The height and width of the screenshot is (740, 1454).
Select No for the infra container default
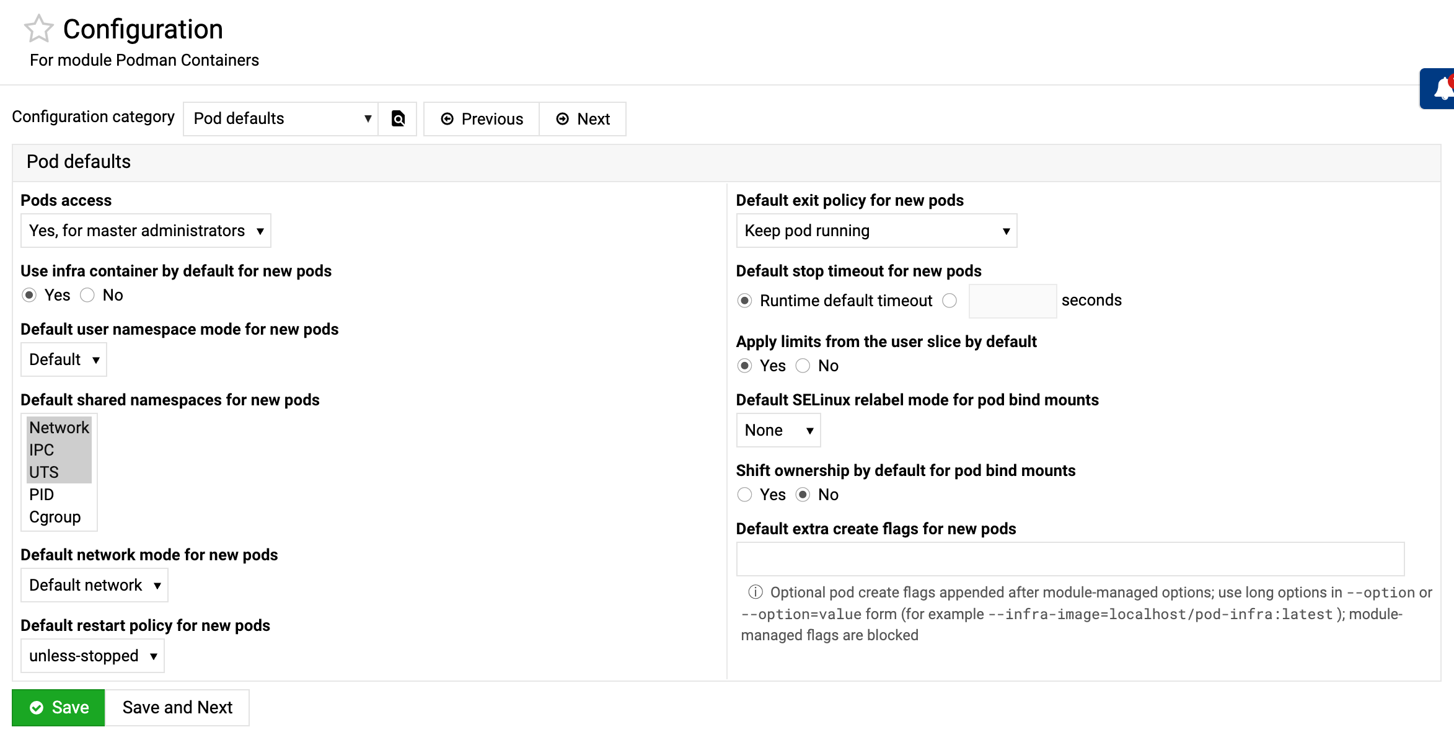(87, 295)
